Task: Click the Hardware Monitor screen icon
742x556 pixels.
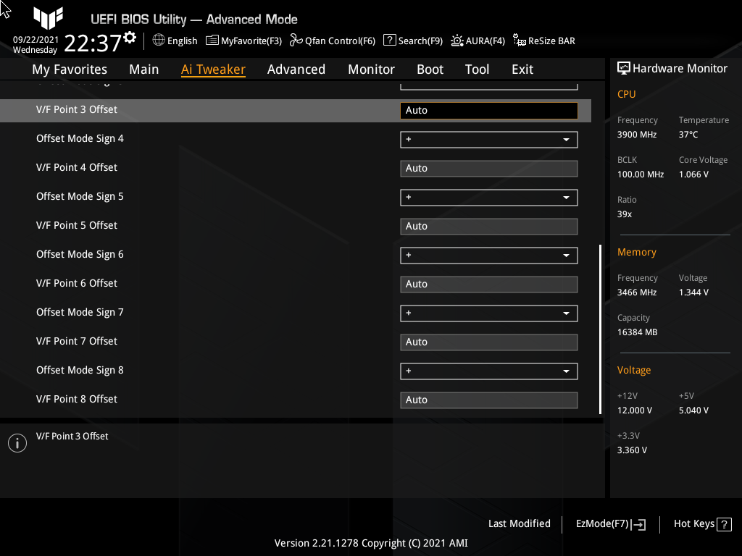Action: [624, 69]
